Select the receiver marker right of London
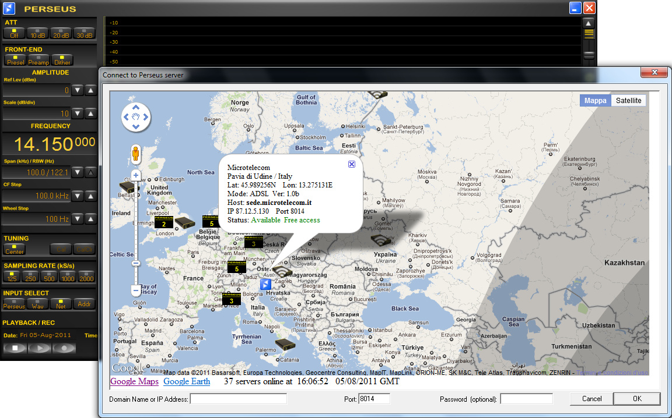Screen dimensions: 672x418 [x=185, y=222]
